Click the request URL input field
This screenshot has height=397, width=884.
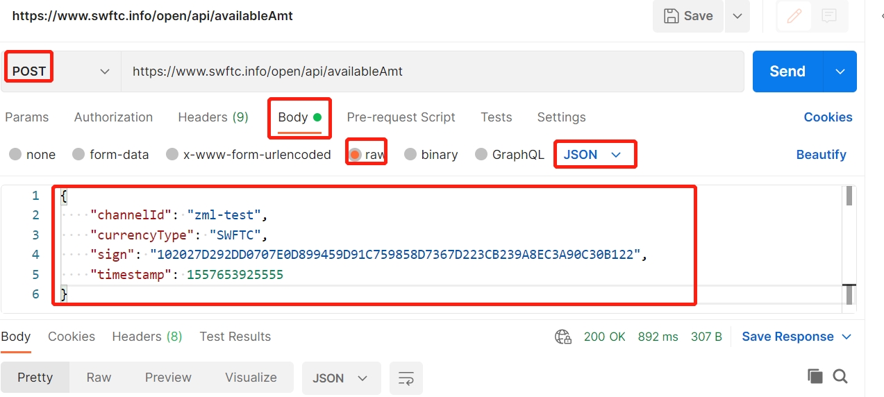(x=431, y=71)
